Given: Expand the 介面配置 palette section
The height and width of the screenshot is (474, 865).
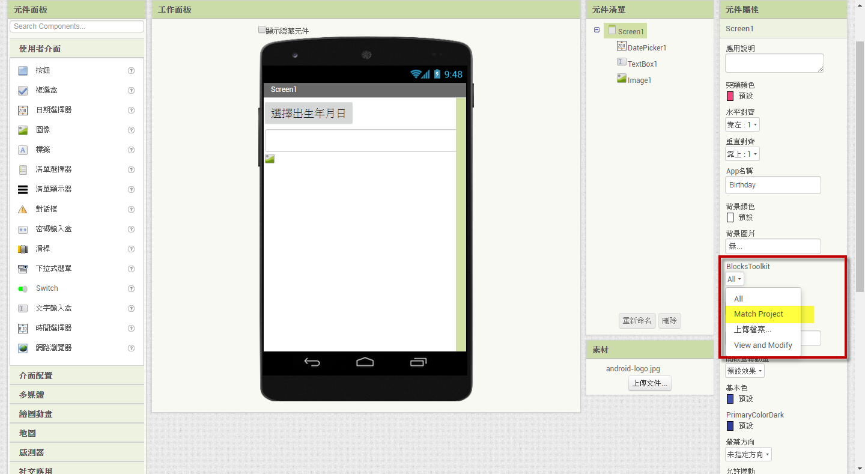Looking at the screenshot, I should (77, 375).
